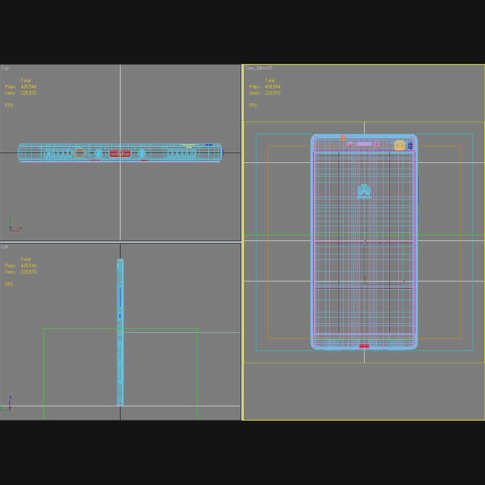Image resolution: width=485 pixels, height=485 pixels.
Task: Select the orange object at phone's top corner
Action: 343,138
